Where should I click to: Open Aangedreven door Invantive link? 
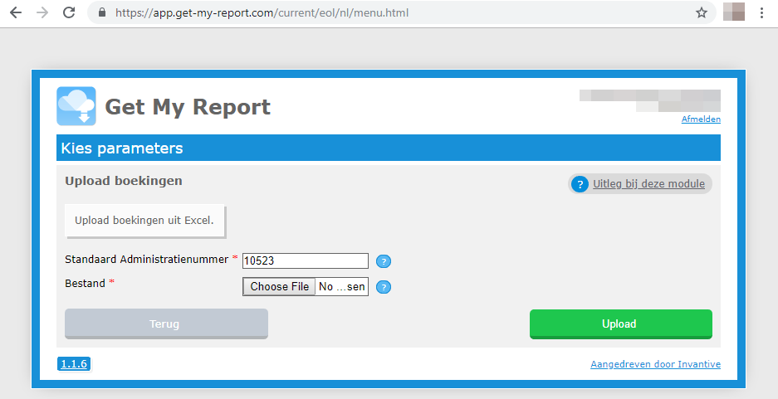pyautogui.click(x=655, y=364)
